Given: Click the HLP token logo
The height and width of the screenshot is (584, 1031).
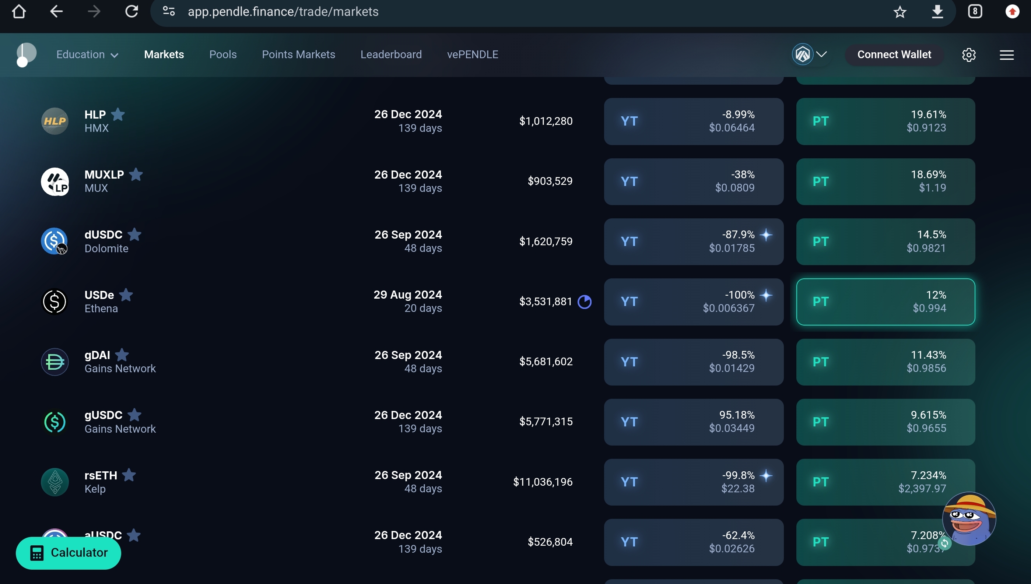Looking at the screenshot, I should tap(55, 121).
